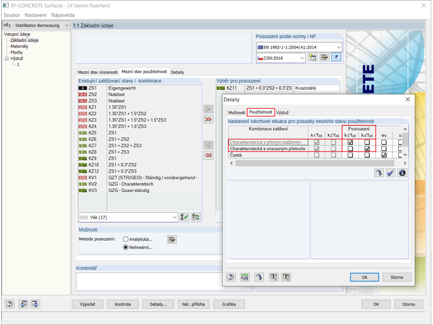433x325 pixels.
Task: Switch to Výztuž tab in Detaily dialog
Action: (283, 113)
